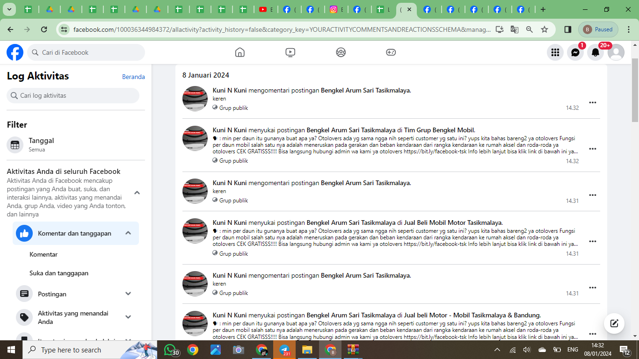This screenshot has height=359, width=639.
Task: Click the translate page icon
Action: click(x=515, y=29)
